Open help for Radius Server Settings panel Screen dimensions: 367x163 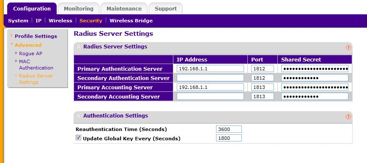pyautogui.click(x=348, y=48)
